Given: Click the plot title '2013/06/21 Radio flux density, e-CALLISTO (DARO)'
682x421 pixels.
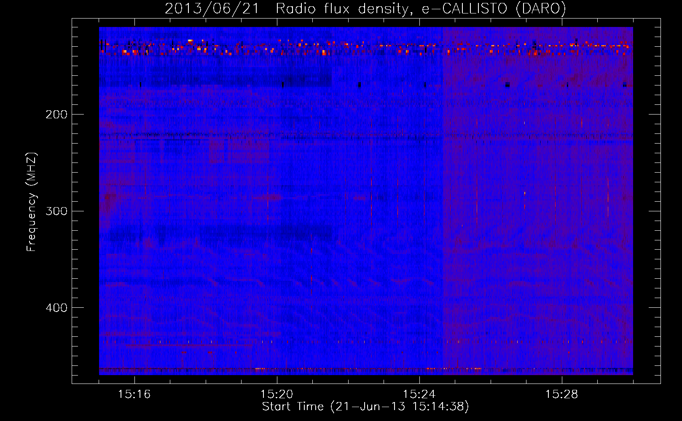Looking at the screenshot, I should coord(365,8).
